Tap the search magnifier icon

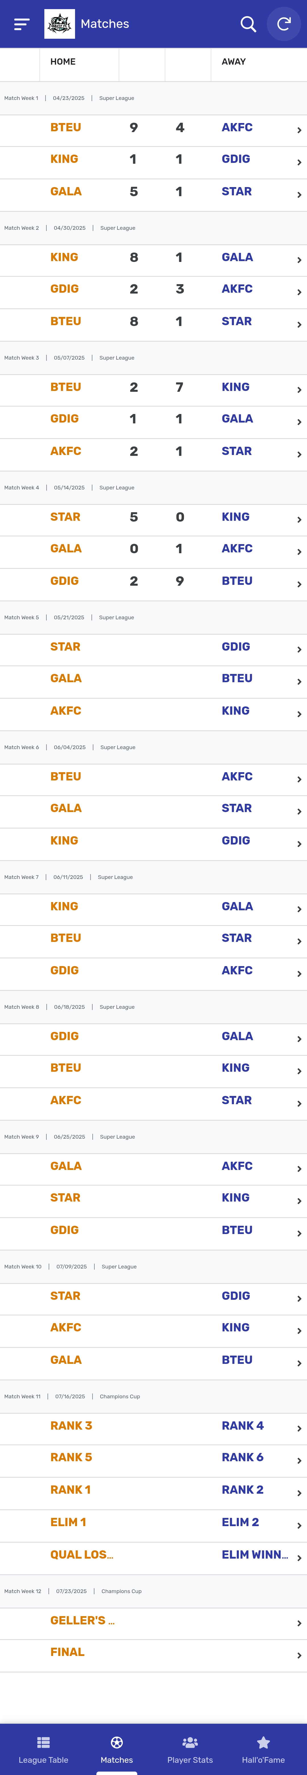[x=248, y=24]
